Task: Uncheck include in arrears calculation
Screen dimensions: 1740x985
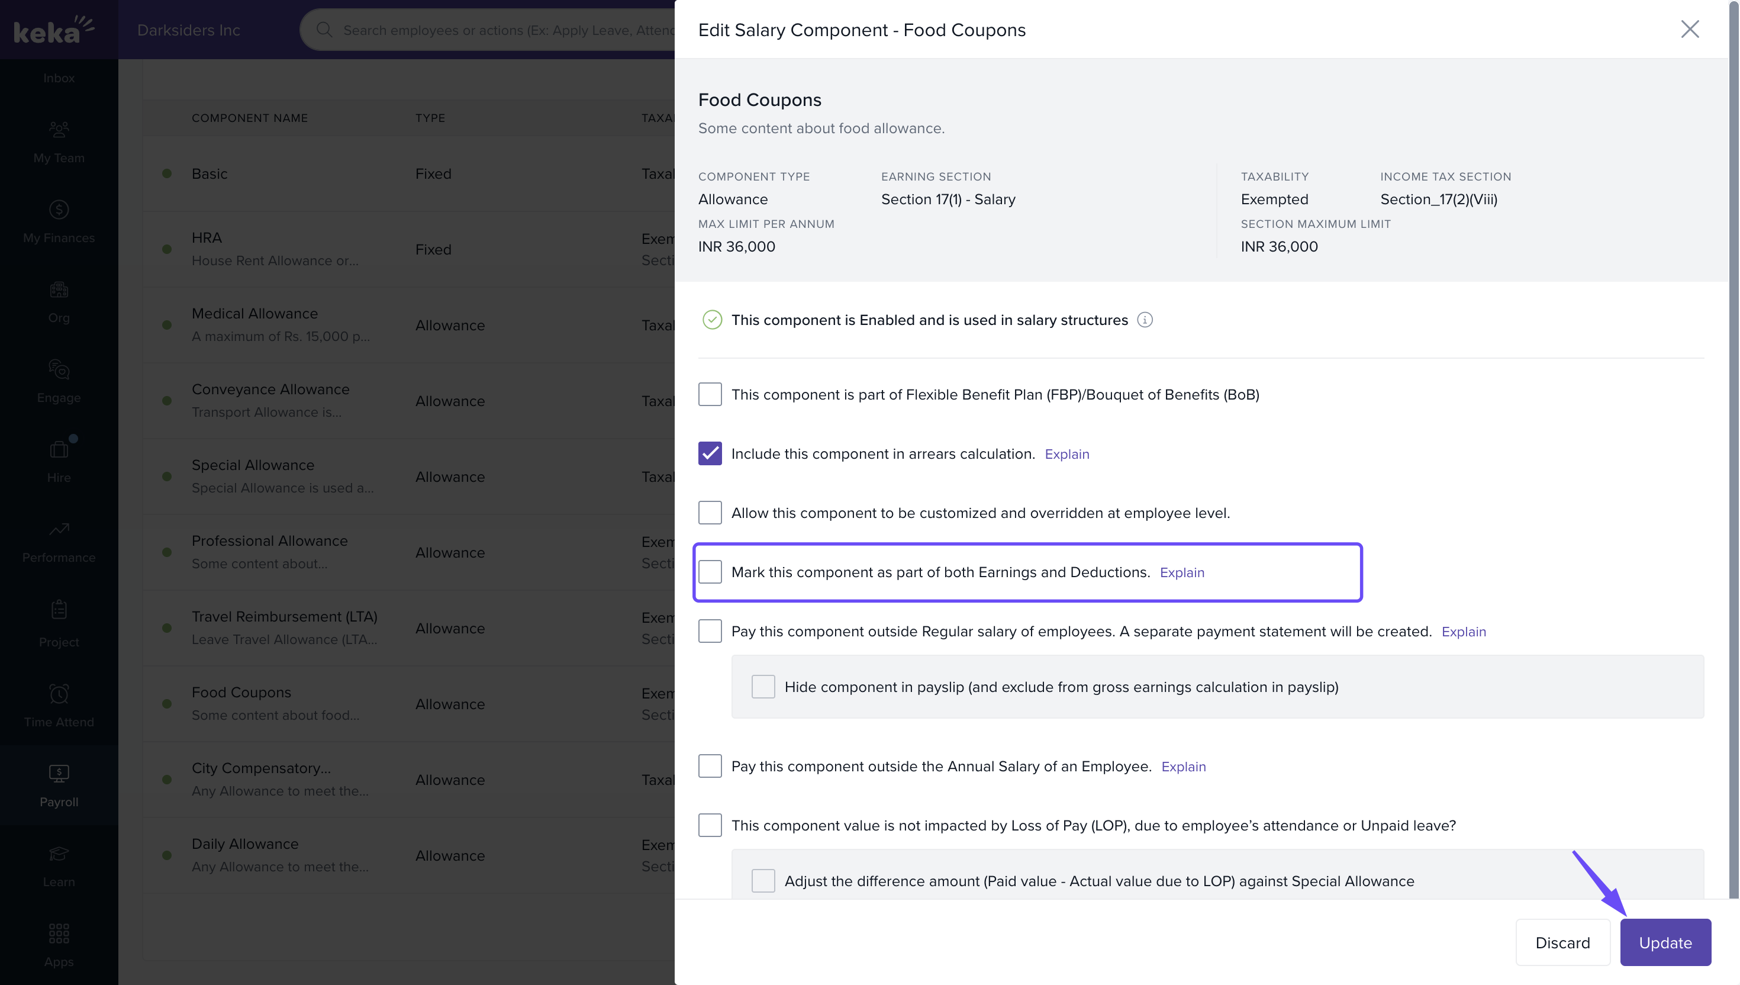Action: [710, 453]
